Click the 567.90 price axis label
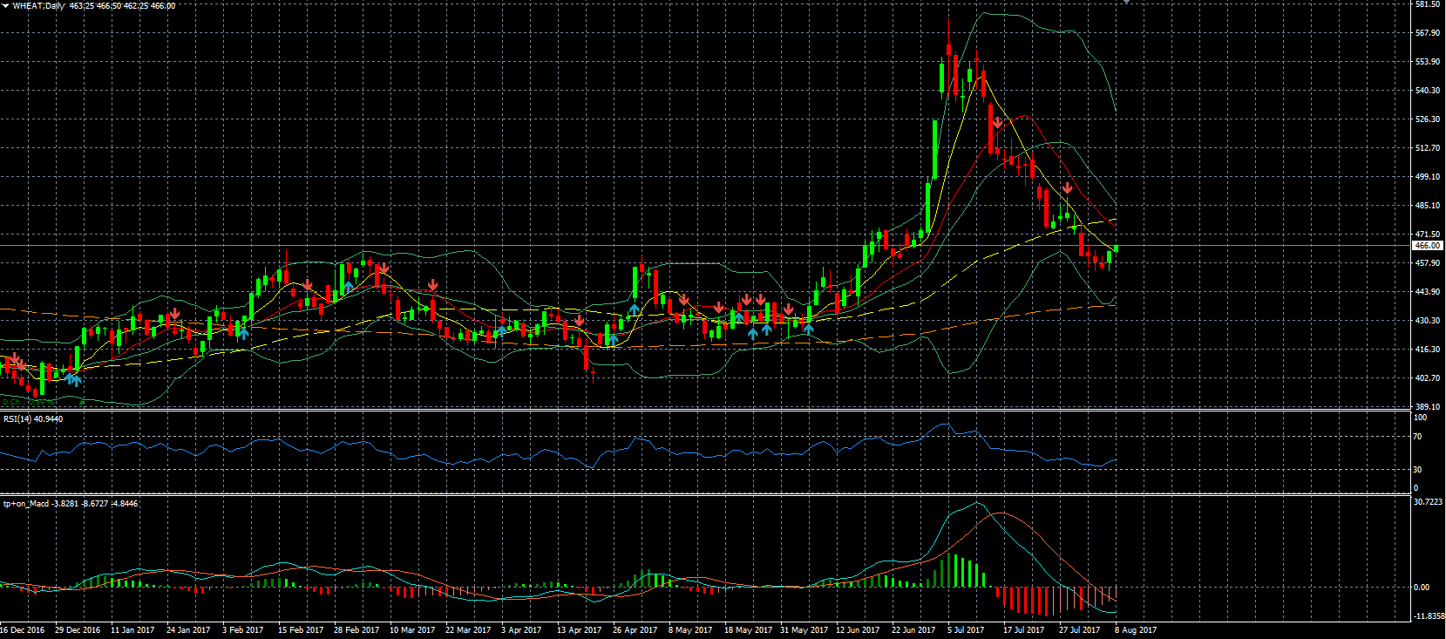This screenshot has height=639, width=1446. pyautogui.click(x=1428, y=33)
